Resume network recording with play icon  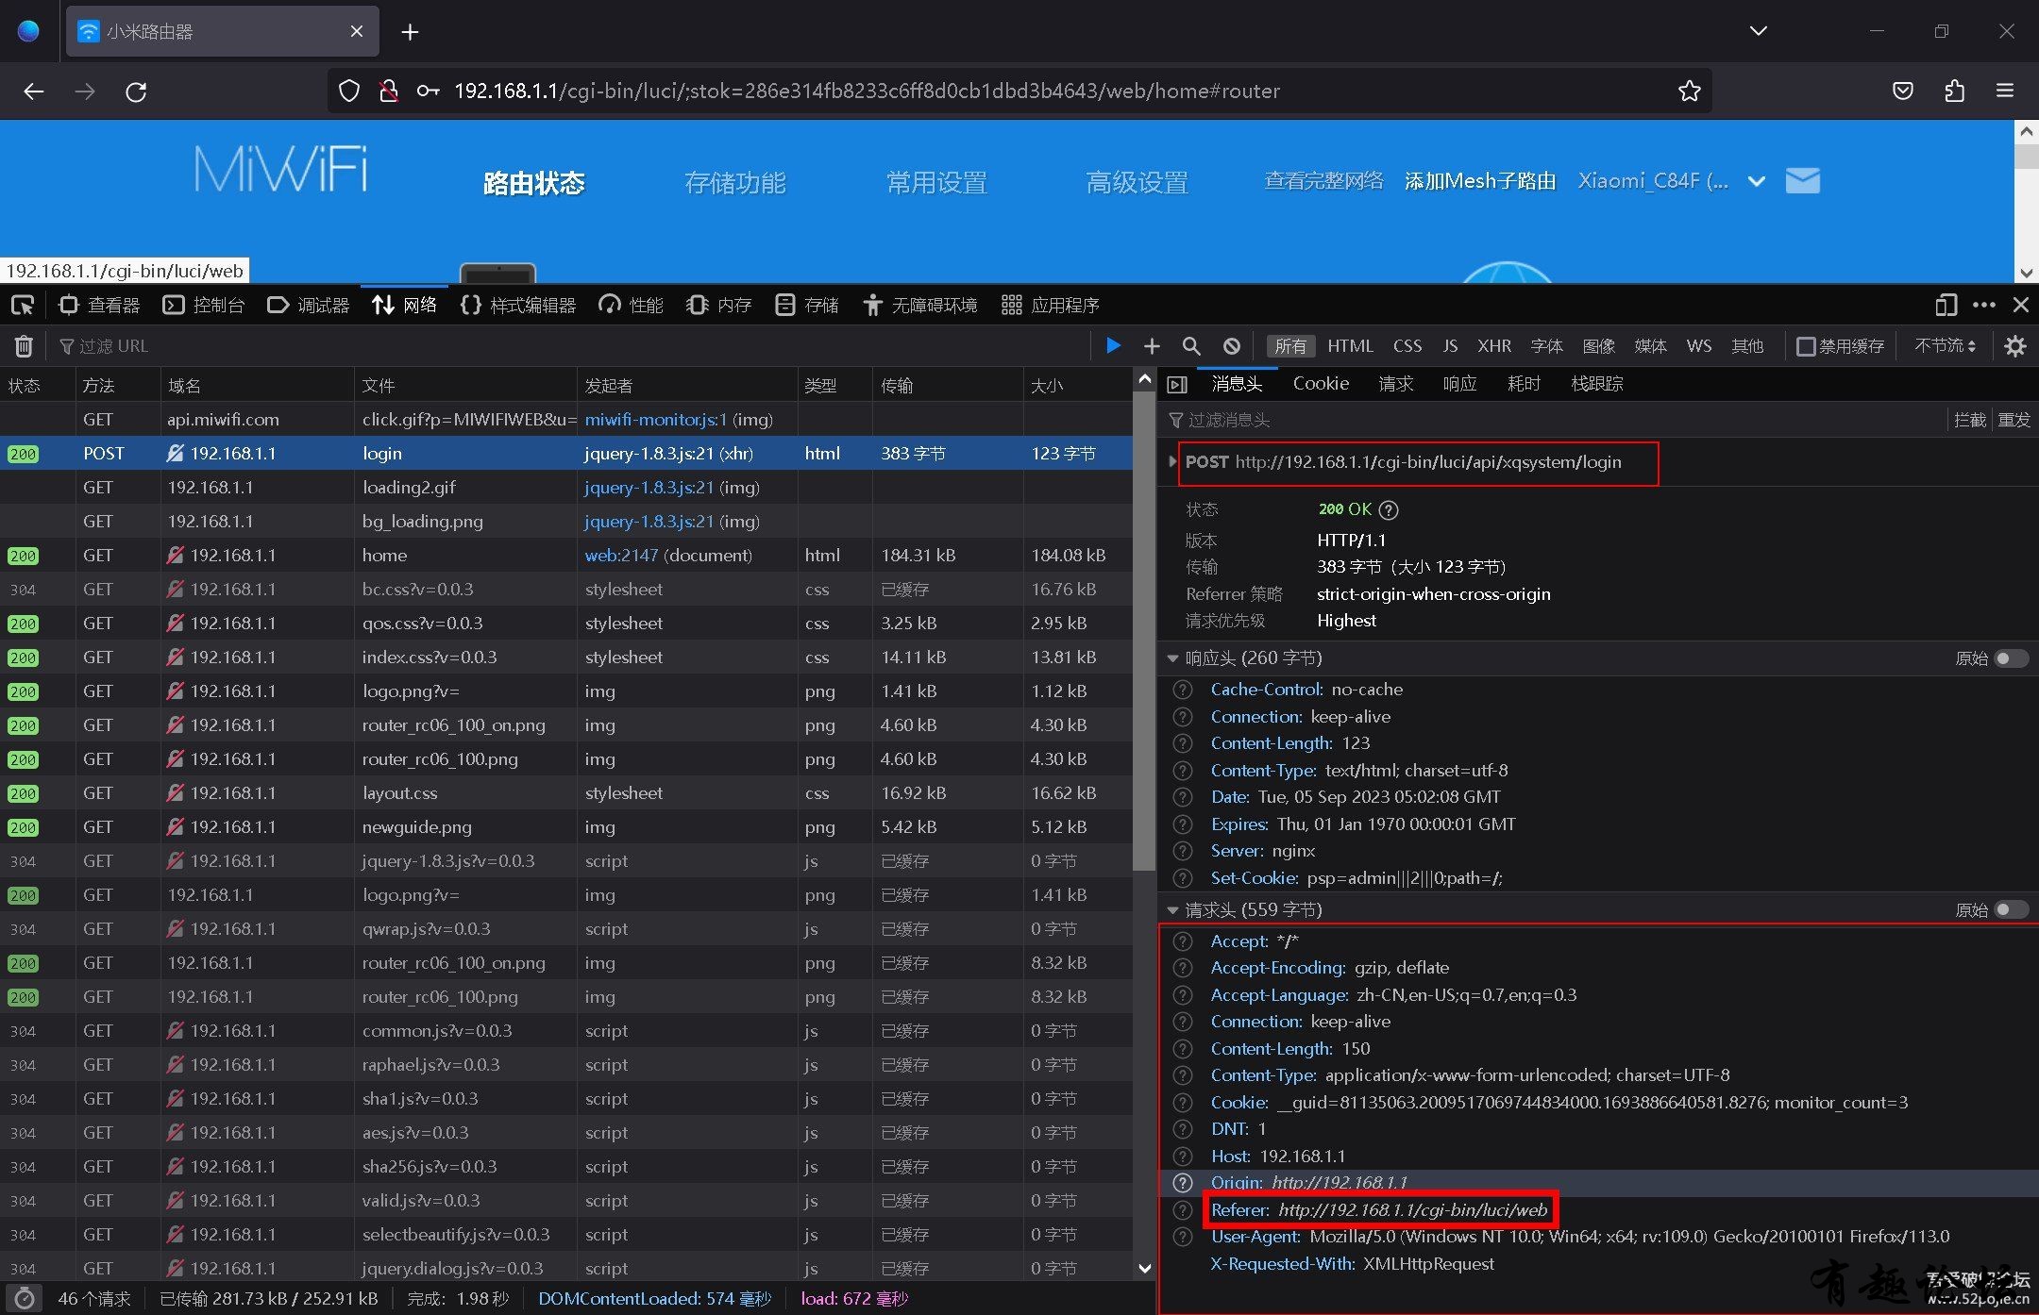[1113, 345]
